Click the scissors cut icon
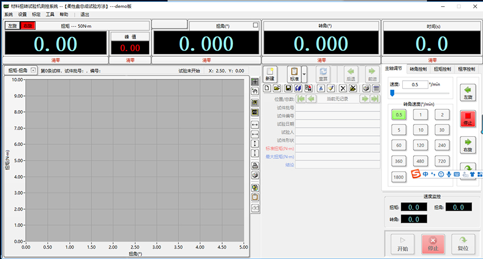483x259 pixels. 320,88
